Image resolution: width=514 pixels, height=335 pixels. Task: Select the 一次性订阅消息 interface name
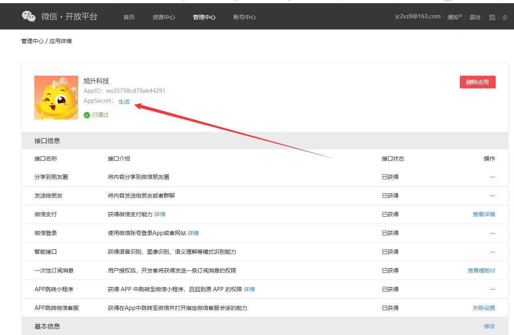pyautogui.click(x=54, y=270)
